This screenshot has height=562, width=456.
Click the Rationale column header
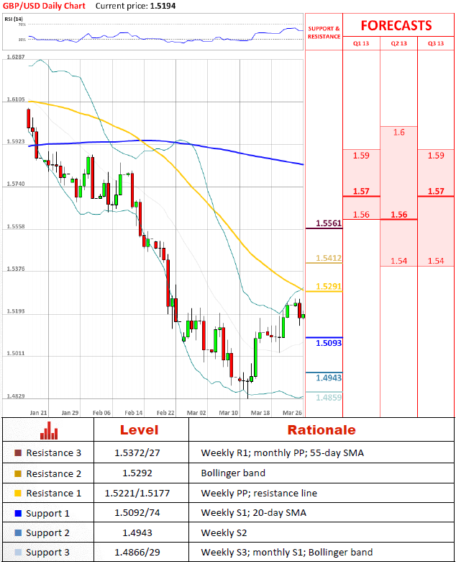click(x=322, y=430)
